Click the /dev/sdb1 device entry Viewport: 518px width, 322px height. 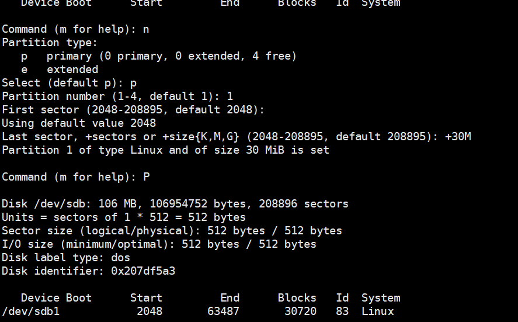point(30,311)
